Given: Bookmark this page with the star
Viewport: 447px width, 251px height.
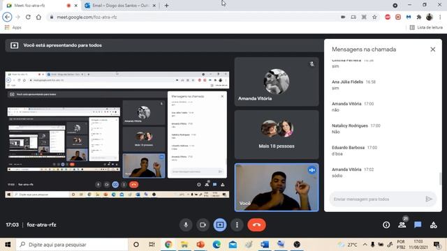Looking at the screenshot, I should pyautogui.click(x=374, y=17).
